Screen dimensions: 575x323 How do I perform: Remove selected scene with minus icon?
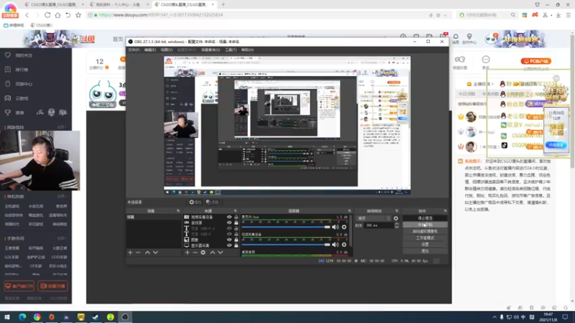[138, 253]
